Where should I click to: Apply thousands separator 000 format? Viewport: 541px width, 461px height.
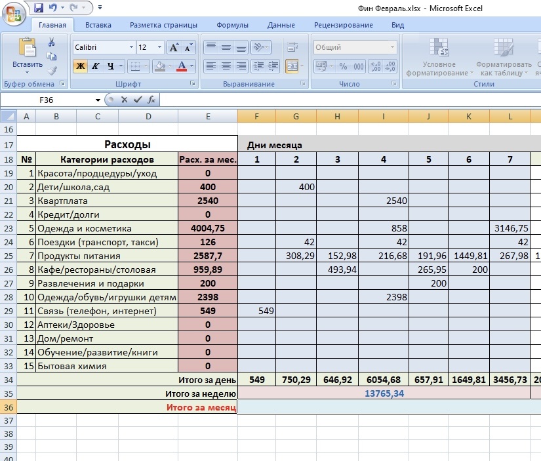click(359, 66)
